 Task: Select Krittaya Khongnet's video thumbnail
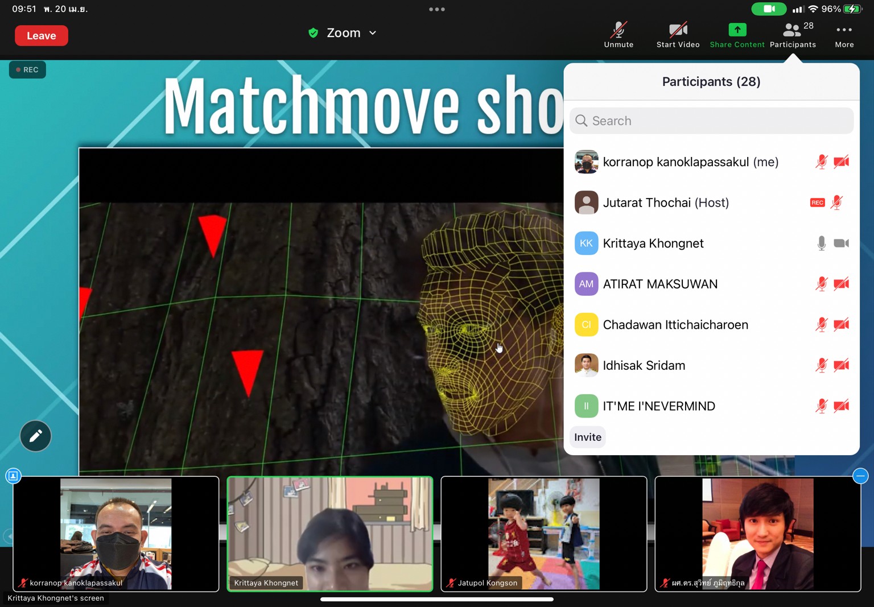pyautogui.click(x=330, y=534)
